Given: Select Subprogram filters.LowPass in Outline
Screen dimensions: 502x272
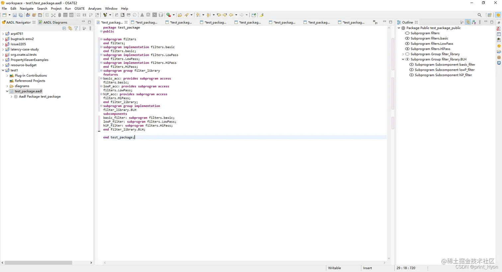Looking at the screenshot, I should tap(432, 44).
